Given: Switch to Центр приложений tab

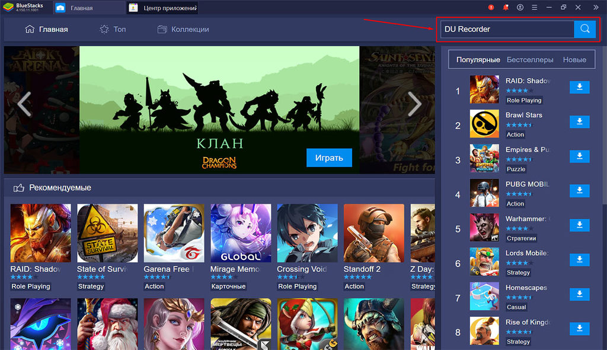Looking at the screenshot, I should (x=162, y=8).
